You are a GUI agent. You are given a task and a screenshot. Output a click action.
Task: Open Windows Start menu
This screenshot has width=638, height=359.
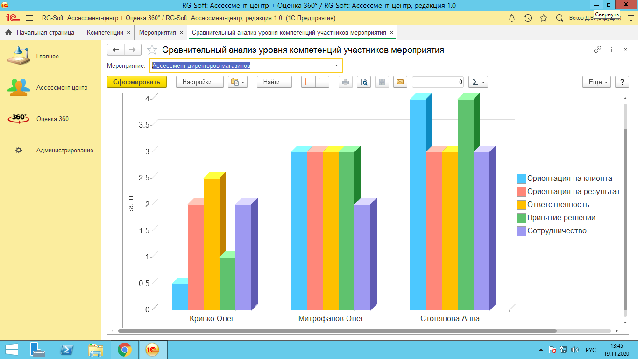click(11, 350)
